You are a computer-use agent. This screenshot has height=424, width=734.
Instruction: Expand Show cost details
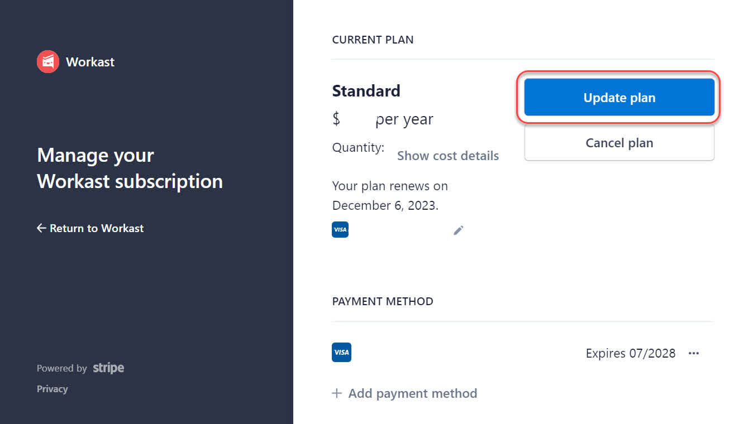coord(448,156)
